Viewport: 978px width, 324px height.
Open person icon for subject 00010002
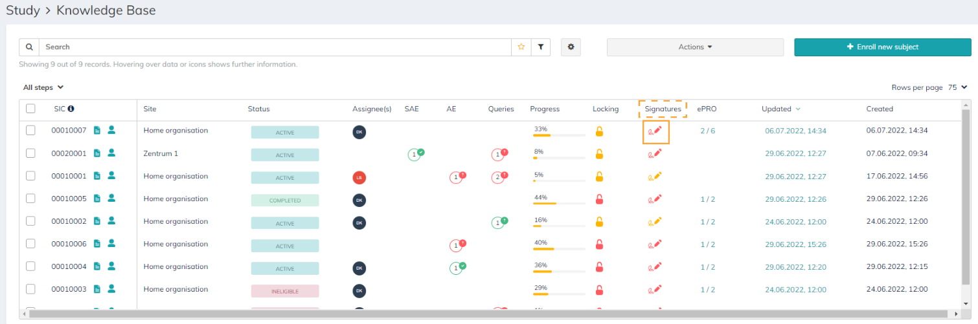point(111,221)
